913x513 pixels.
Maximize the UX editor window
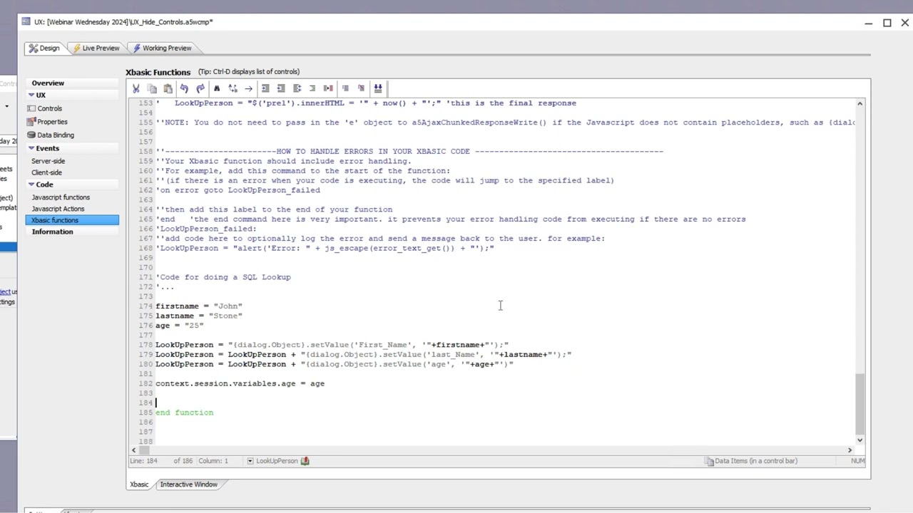(x=887, y=23)
